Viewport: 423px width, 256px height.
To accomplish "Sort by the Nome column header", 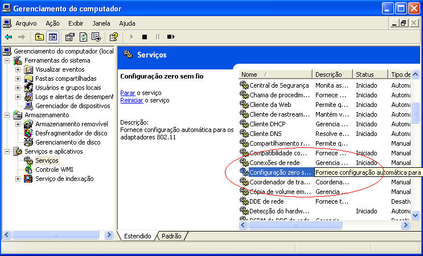I will 275,75.
